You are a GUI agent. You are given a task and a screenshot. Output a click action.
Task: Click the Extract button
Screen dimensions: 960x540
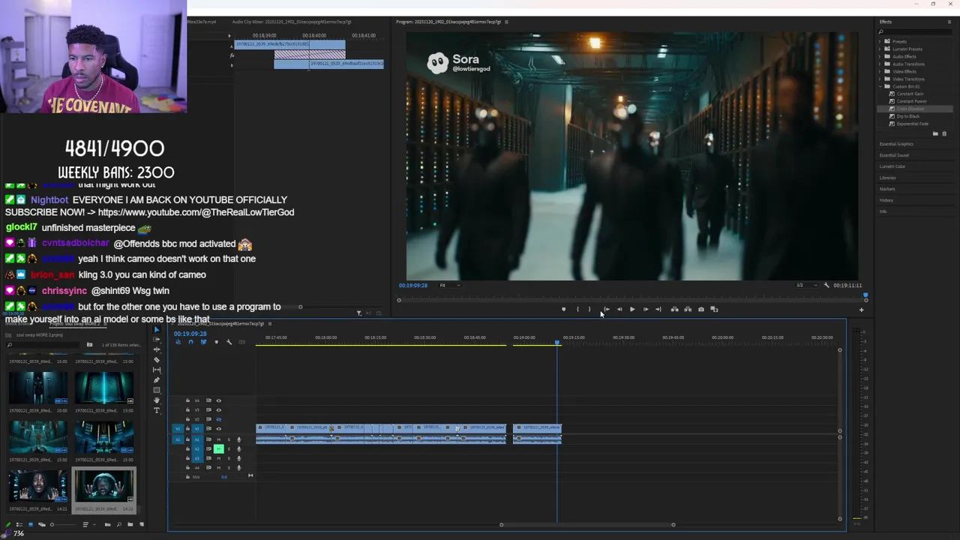pos(688,309)
